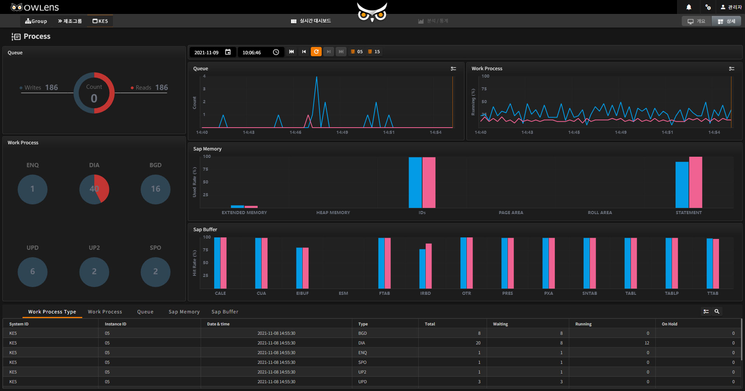Sort by Waiting column header
745x391 pixels.
tap(528, 324)
